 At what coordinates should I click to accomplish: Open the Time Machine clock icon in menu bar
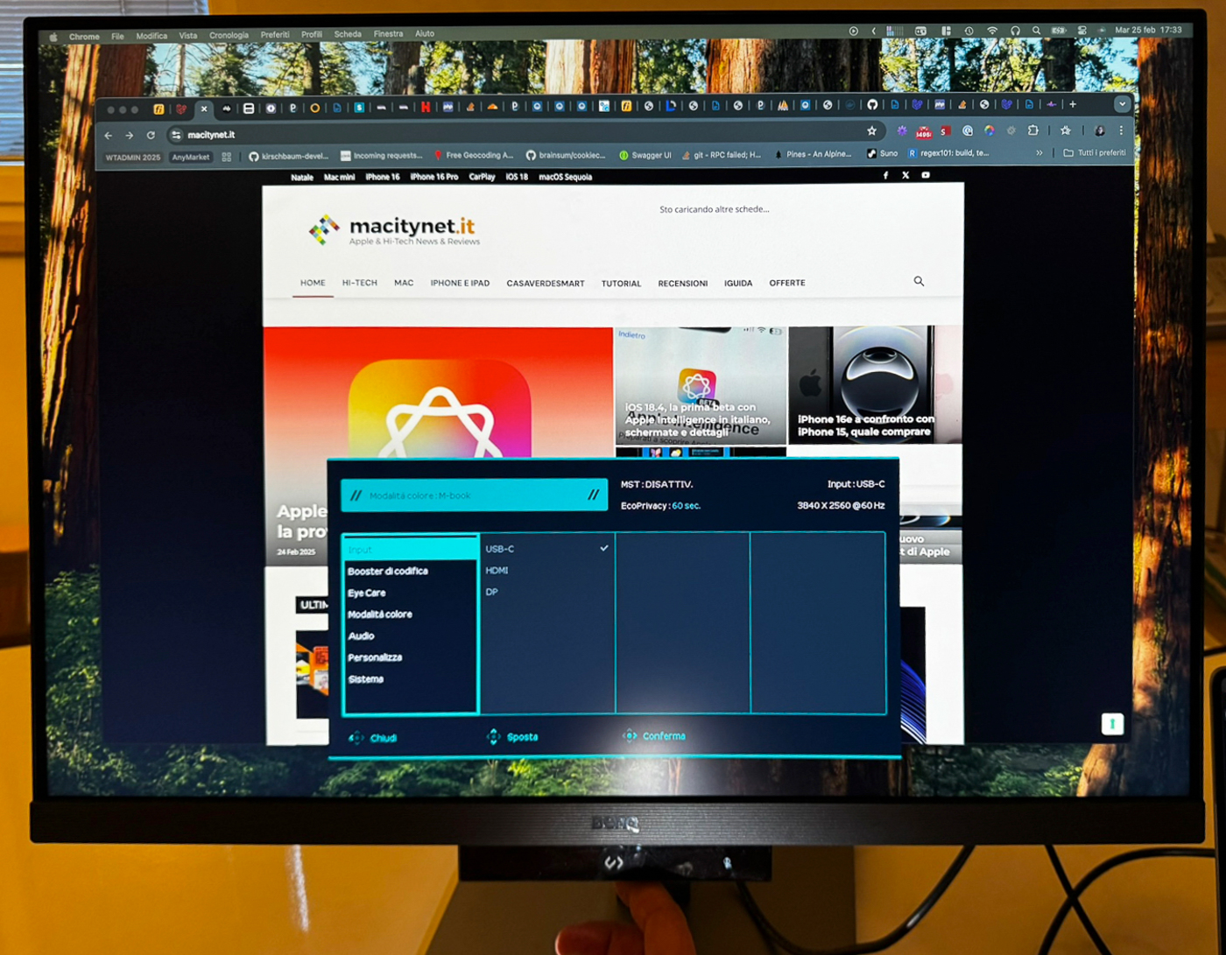coord(969,31)
